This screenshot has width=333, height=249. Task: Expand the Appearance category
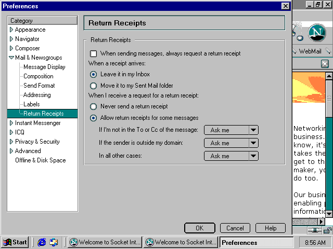tap(11, 30)
